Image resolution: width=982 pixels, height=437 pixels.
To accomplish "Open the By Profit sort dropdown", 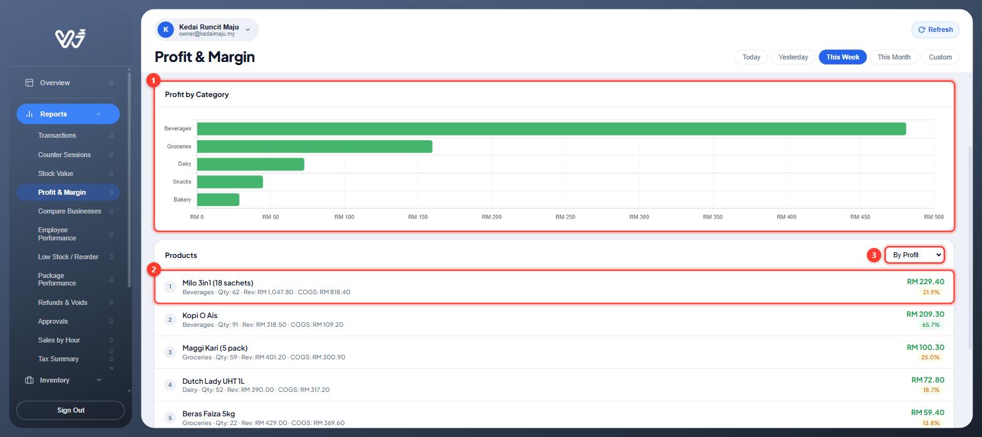I will pos(914,255).
